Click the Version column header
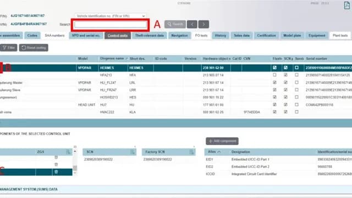Image resolution: width=352 pixels, height=198 pixels. 190,59
